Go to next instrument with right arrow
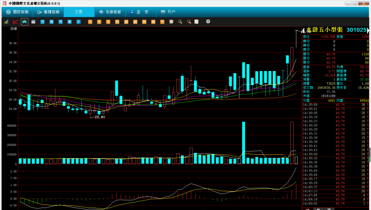 368,30
